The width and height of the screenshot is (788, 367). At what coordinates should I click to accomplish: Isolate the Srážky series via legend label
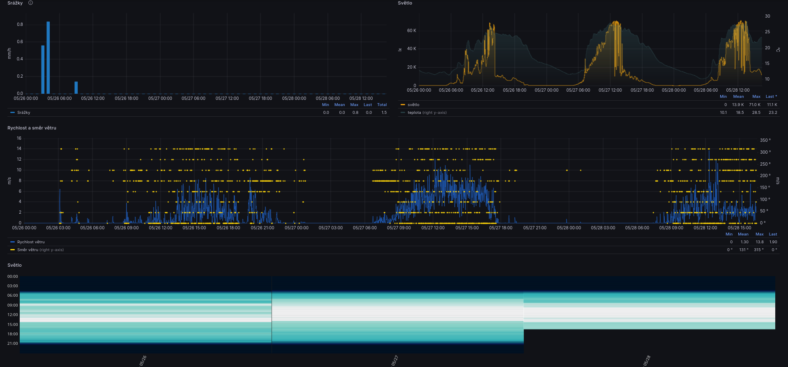[x=24, y=113]
